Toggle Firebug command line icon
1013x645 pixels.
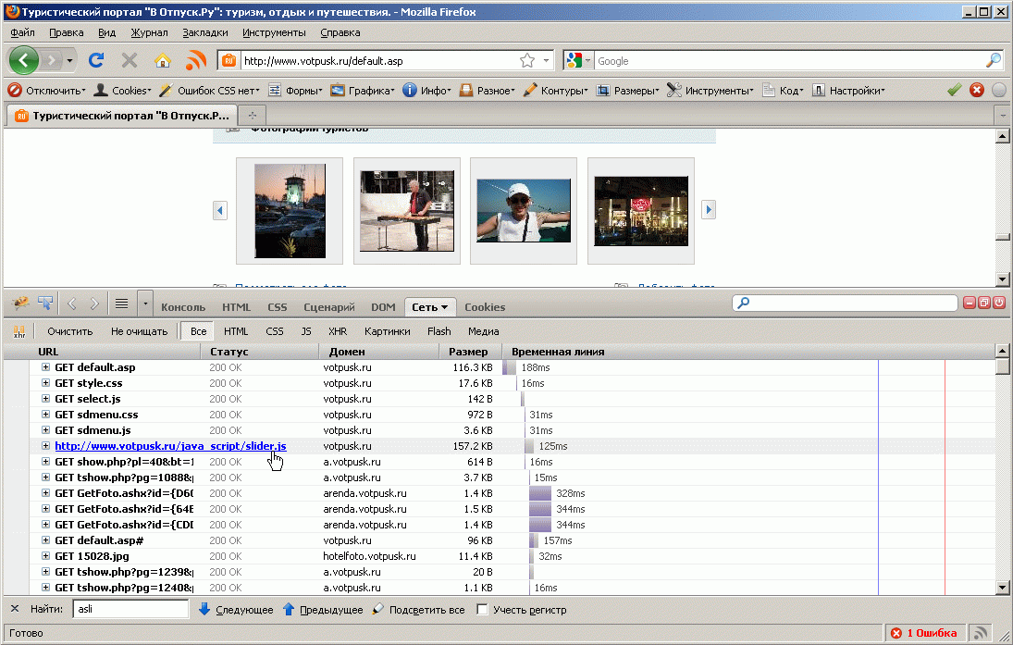tap(121, 304)
